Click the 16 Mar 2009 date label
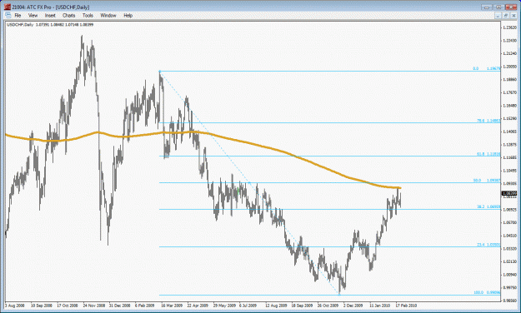 pyautogui.click(x=172, y=305)
